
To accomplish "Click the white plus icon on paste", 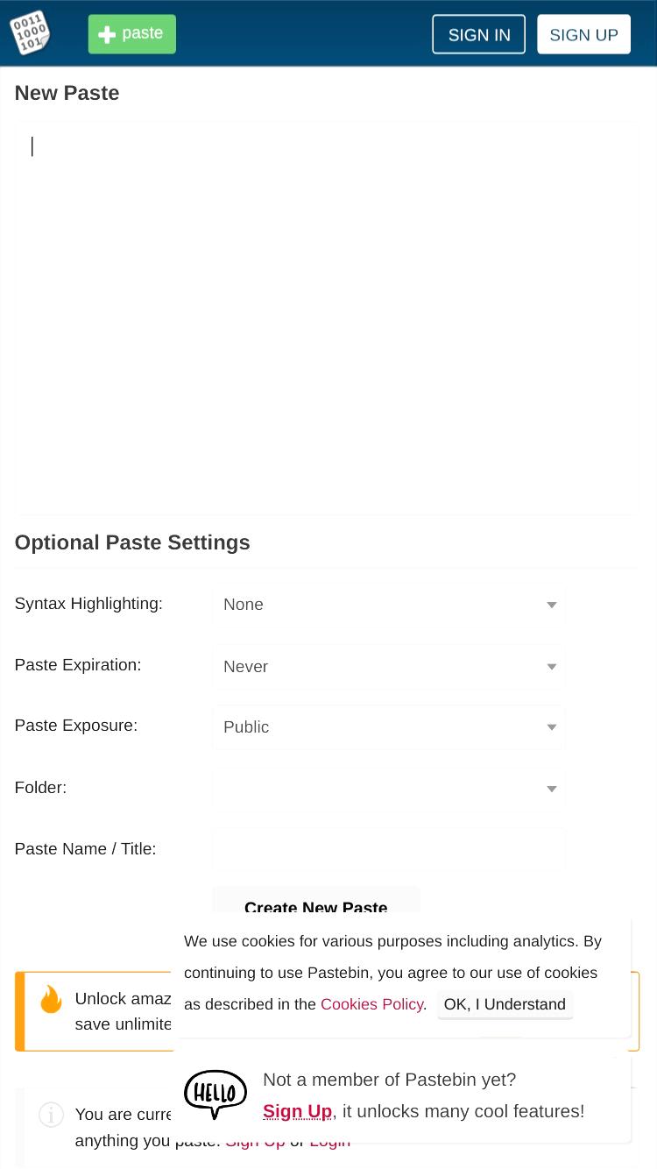I will [x=107, y=35].
